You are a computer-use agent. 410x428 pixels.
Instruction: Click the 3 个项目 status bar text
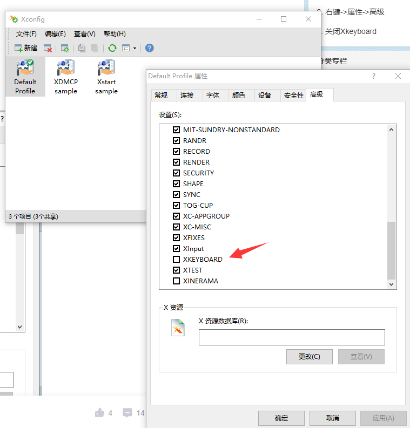(x=33, y=216)
